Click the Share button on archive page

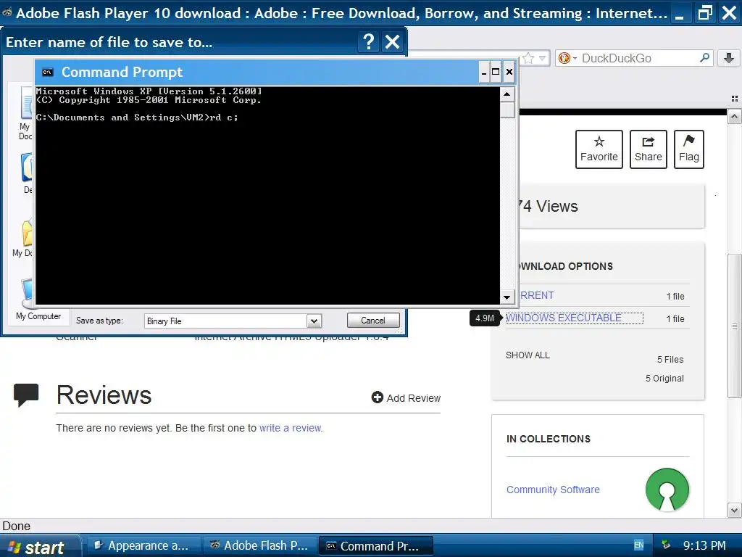pyautogui.click(x=648, y=149)
